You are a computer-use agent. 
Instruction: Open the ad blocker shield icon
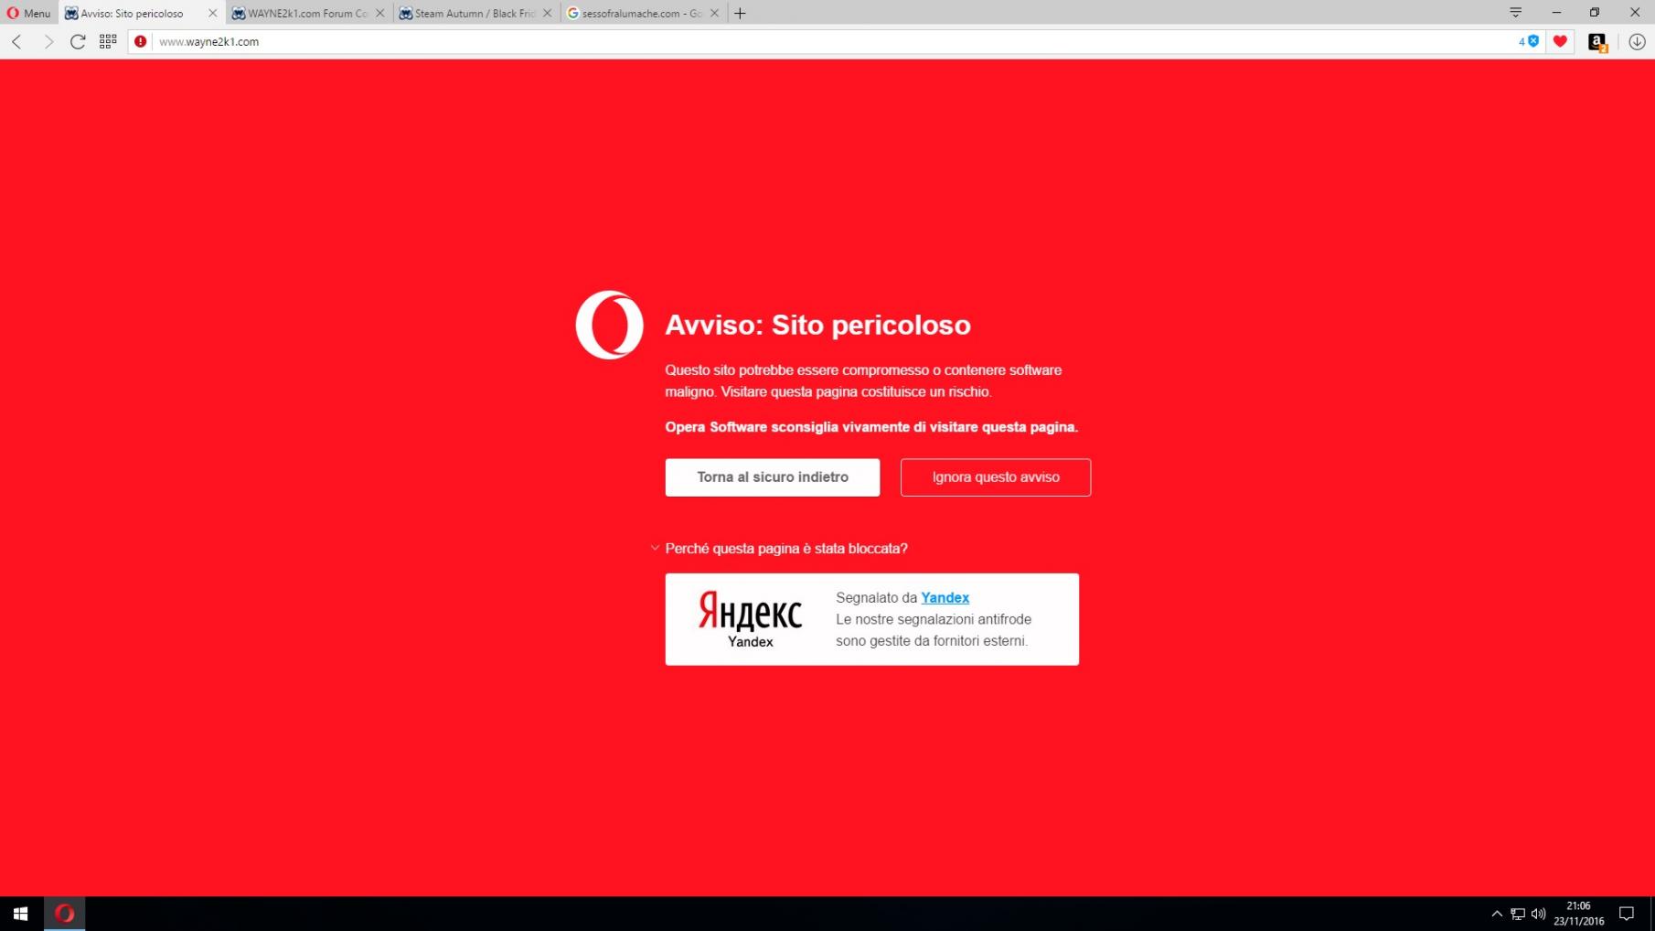pos(1533,41)
